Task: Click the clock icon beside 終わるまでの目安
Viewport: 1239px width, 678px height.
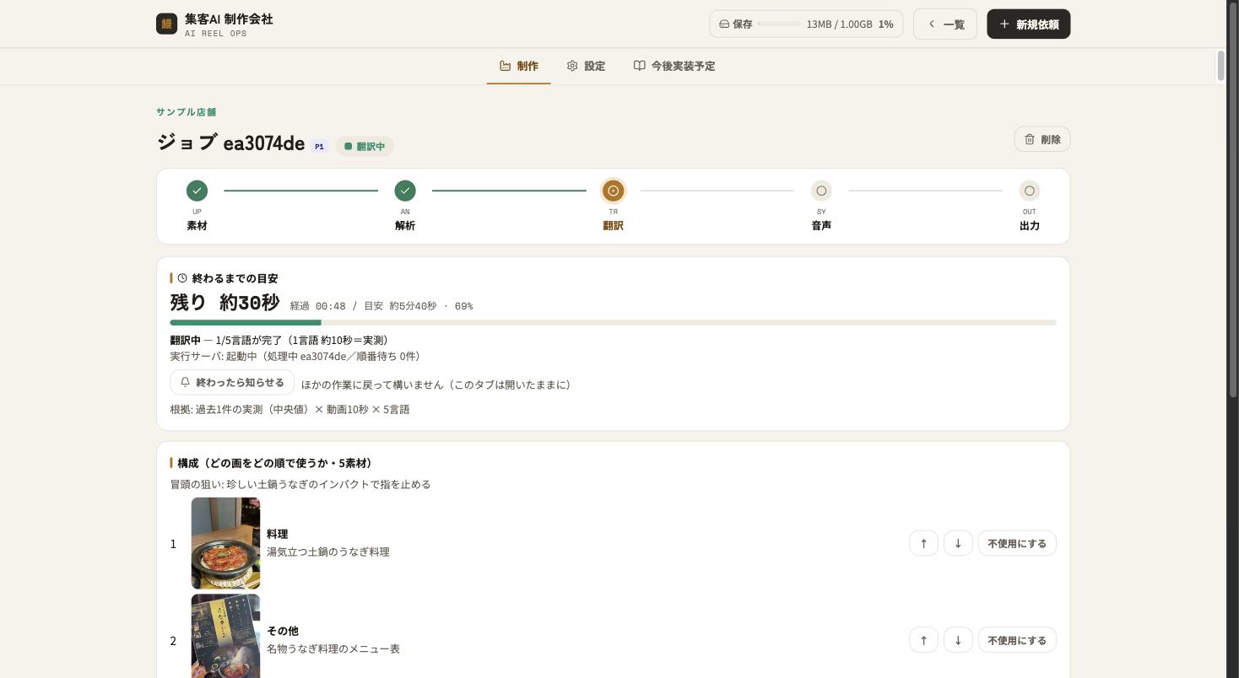Action: (182, 278)
